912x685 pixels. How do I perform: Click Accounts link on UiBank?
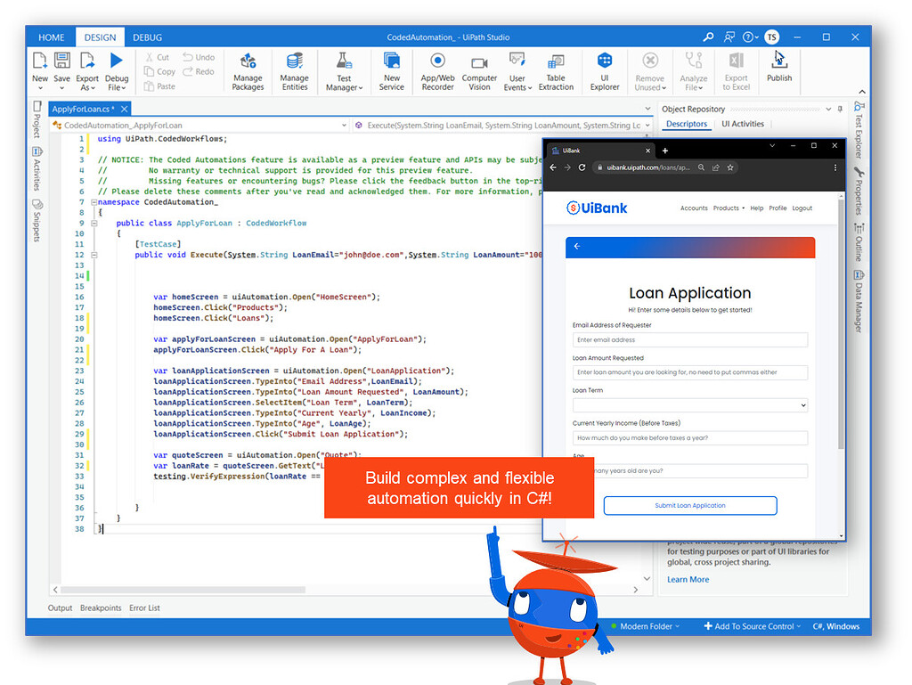(x=694, y=208)
